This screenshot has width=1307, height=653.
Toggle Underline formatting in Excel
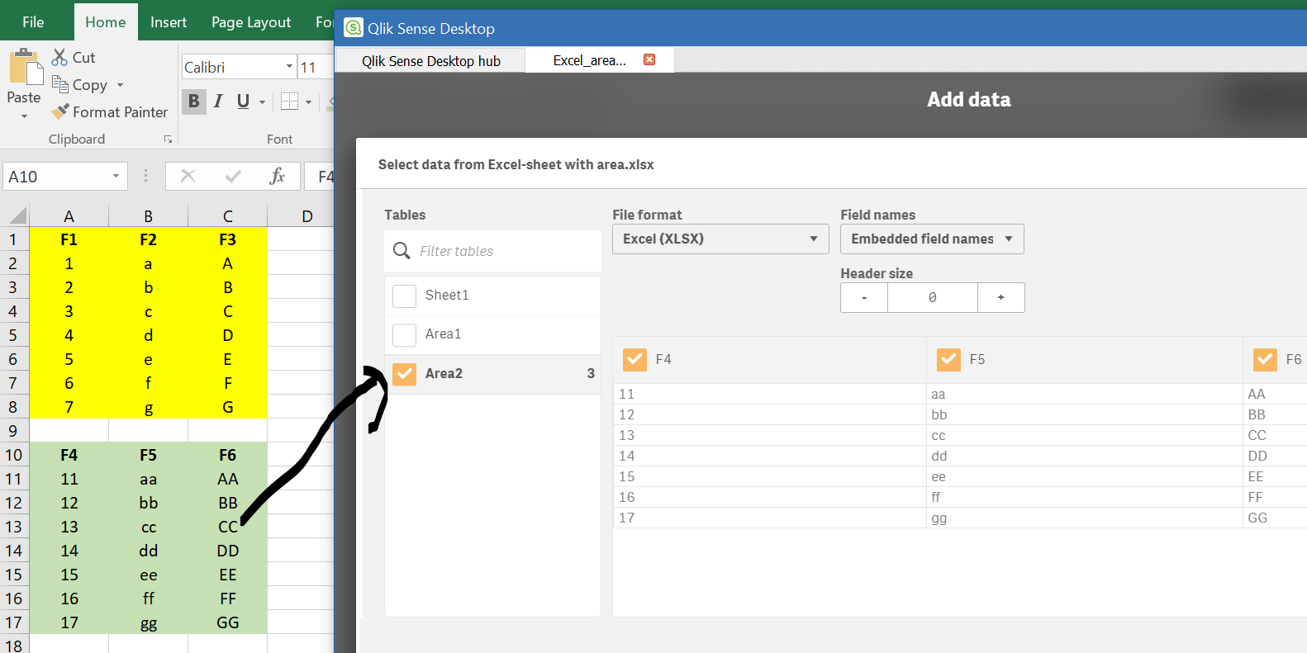pos(243,101)
